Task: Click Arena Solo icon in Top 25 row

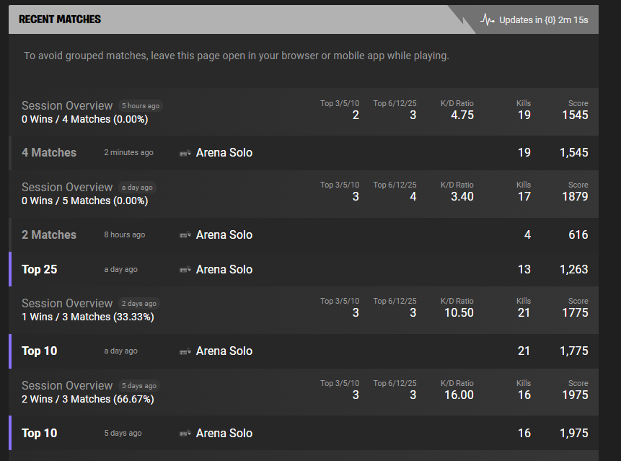Action: click(185, 270)
